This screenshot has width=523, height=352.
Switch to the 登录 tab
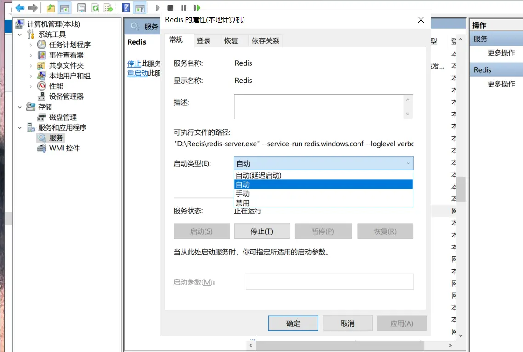tap(204, 41)
